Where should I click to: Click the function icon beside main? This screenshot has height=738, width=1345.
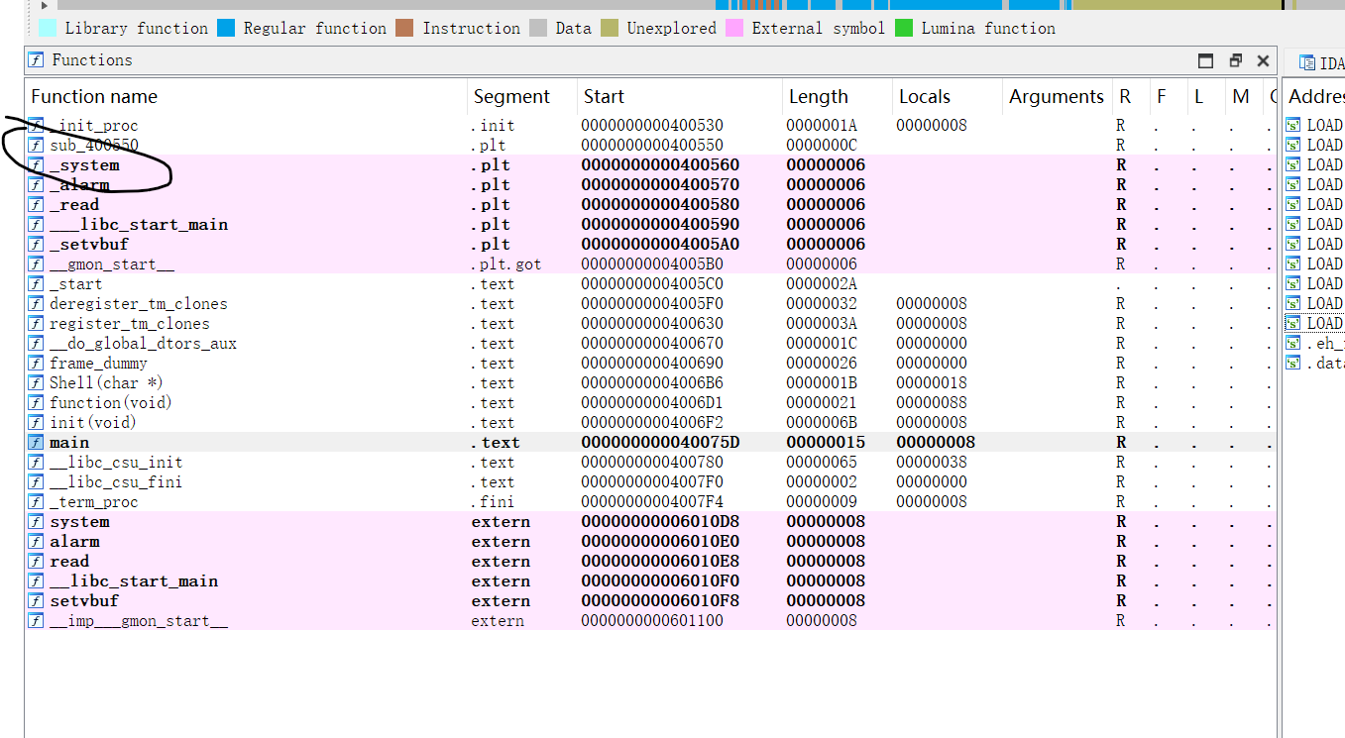(37, 443)
